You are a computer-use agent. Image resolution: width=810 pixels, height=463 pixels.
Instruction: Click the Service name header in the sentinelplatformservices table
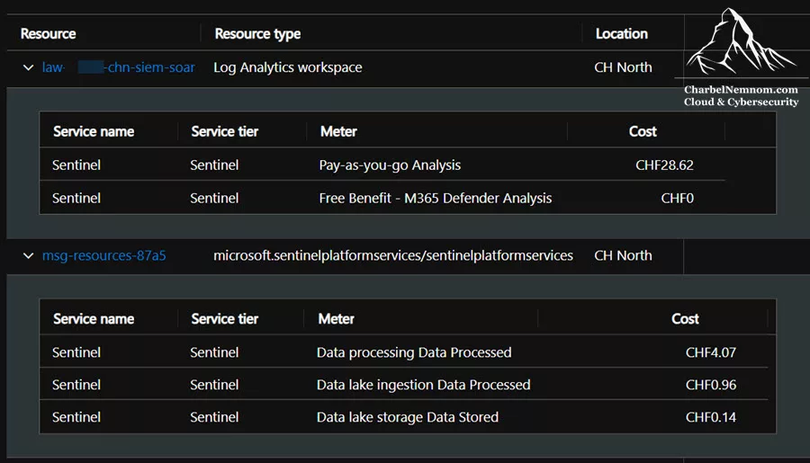94,319
